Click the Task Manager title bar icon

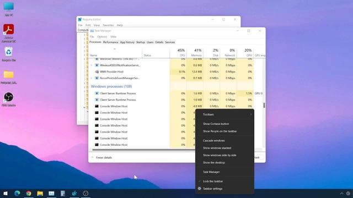pyautogui.click(x=92, y=31)
